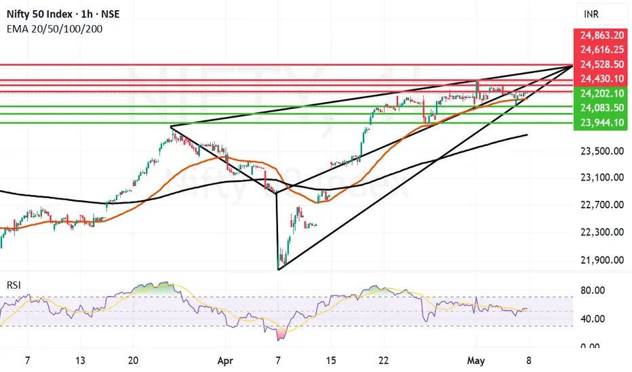Select the EMA 20/50/100/200 indicator label
Viewport: 632px width, 372px height.
[54, 29]
